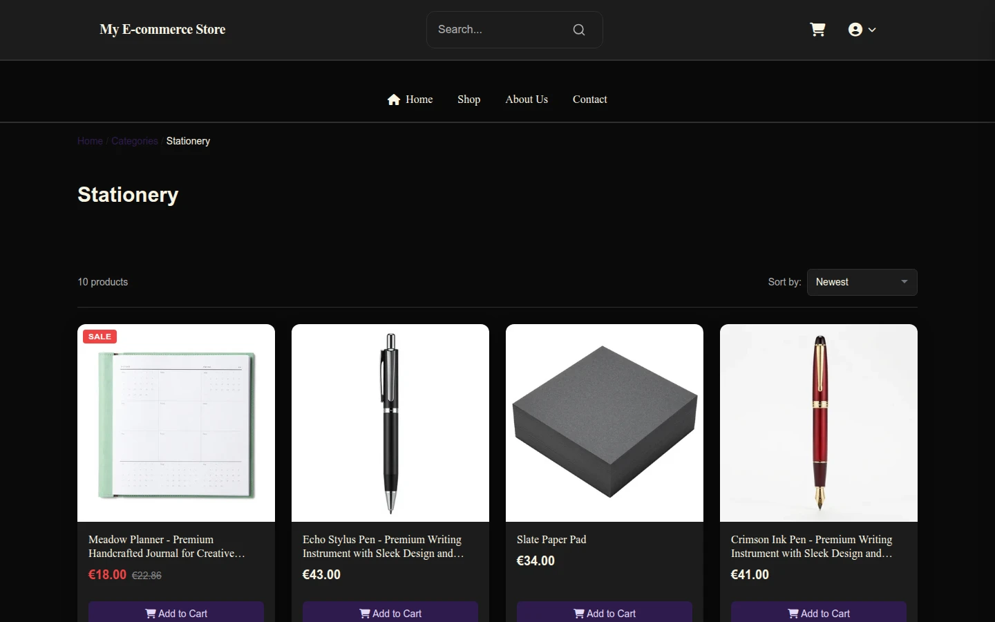Click the €18.00 sale price
Viewport: 995px width, 622px height.
(107, 575)
